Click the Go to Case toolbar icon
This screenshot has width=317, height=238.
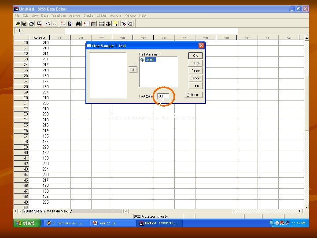coord(70,24)
